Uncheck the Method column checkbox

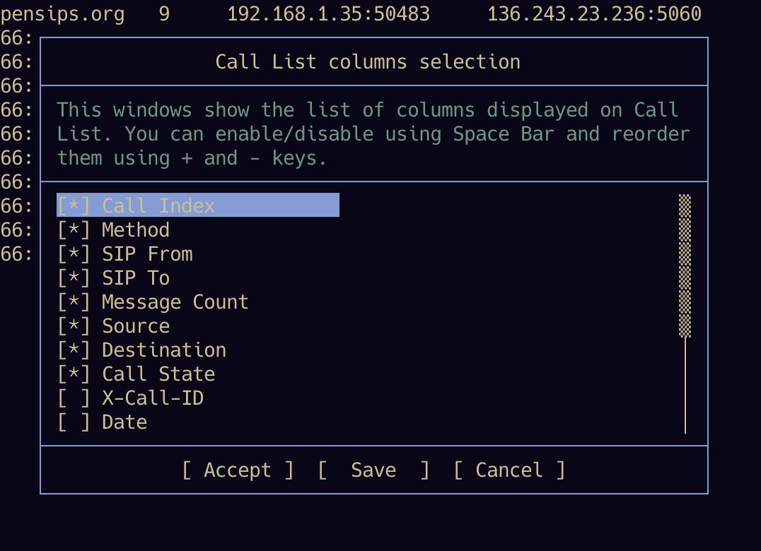point(74,230)
